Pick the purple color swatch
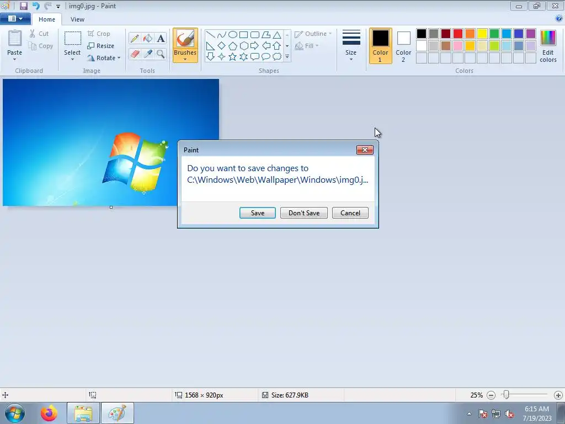565x424 pixels. coord(531,34)
